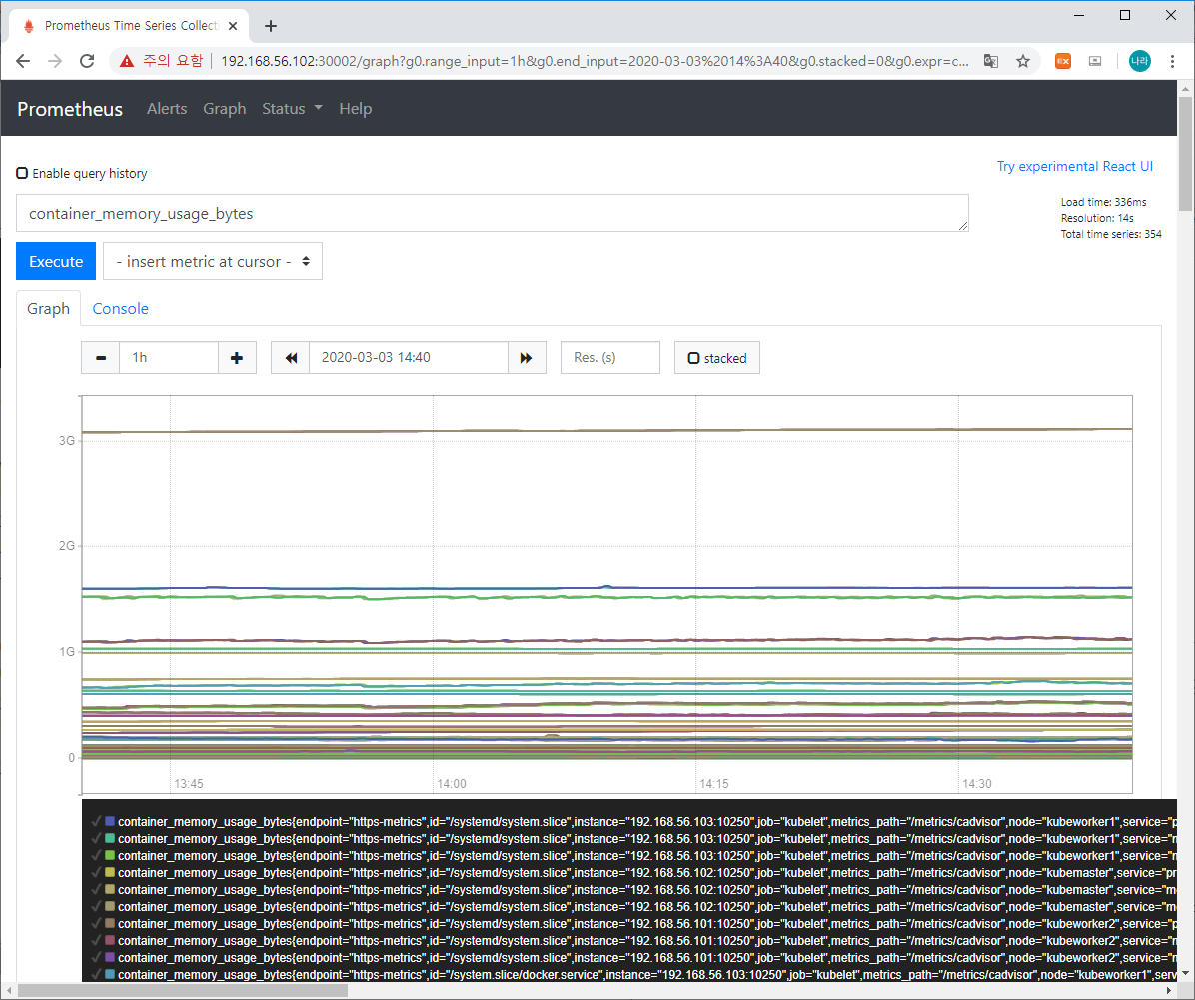
Task: Toggle checkmark beside the purple legend series
Action: tap(95, 957)
